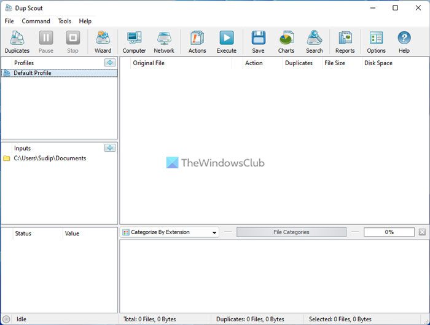Click the Help toolbar icon
This screenshot has height=325, width=430.
pyautogui.click(x=404, y=42)
